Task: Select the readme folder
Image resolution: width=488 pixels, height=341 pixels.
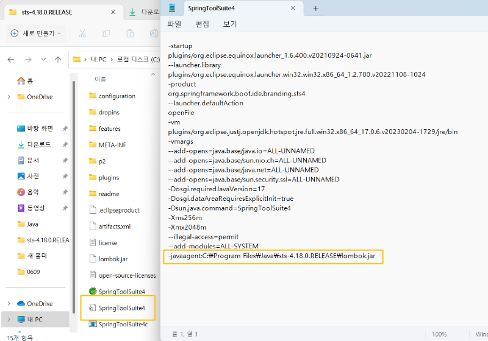Action: 104,194
